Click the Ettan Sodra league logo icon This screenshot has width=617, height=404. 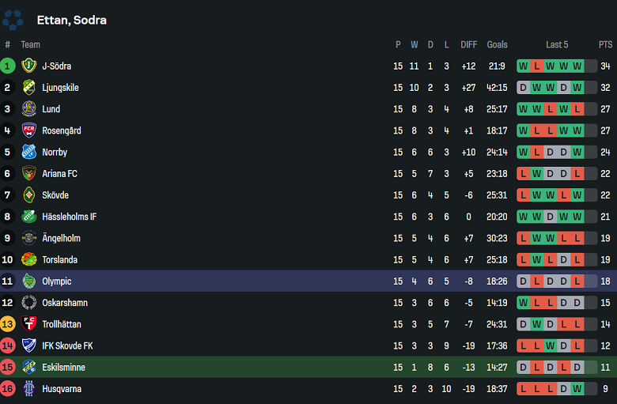click(13, 20)
